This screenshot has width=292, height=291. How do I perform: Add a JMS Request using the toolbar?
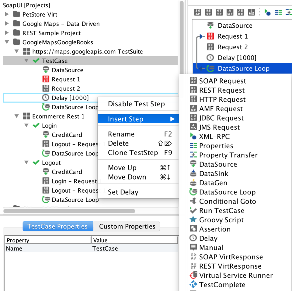click(251, 12)
